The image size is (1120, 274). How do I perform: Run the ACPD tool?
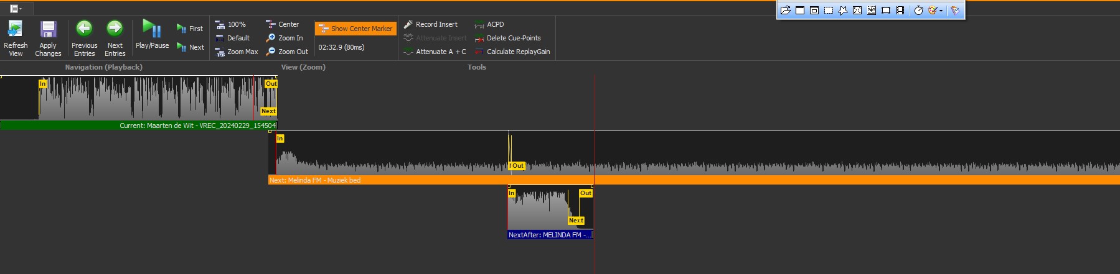point(489,24)
